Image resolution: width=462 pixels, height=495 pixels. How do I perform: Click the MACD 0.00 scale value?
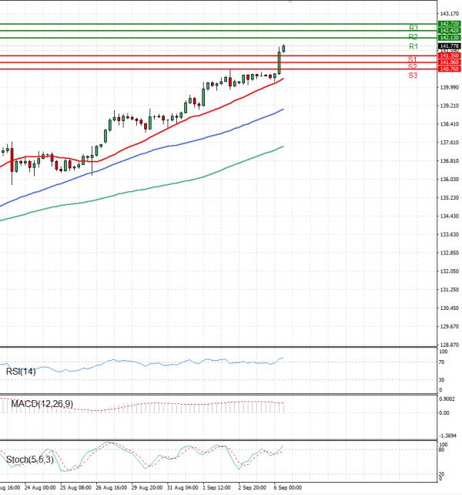(x=444, y=413)
